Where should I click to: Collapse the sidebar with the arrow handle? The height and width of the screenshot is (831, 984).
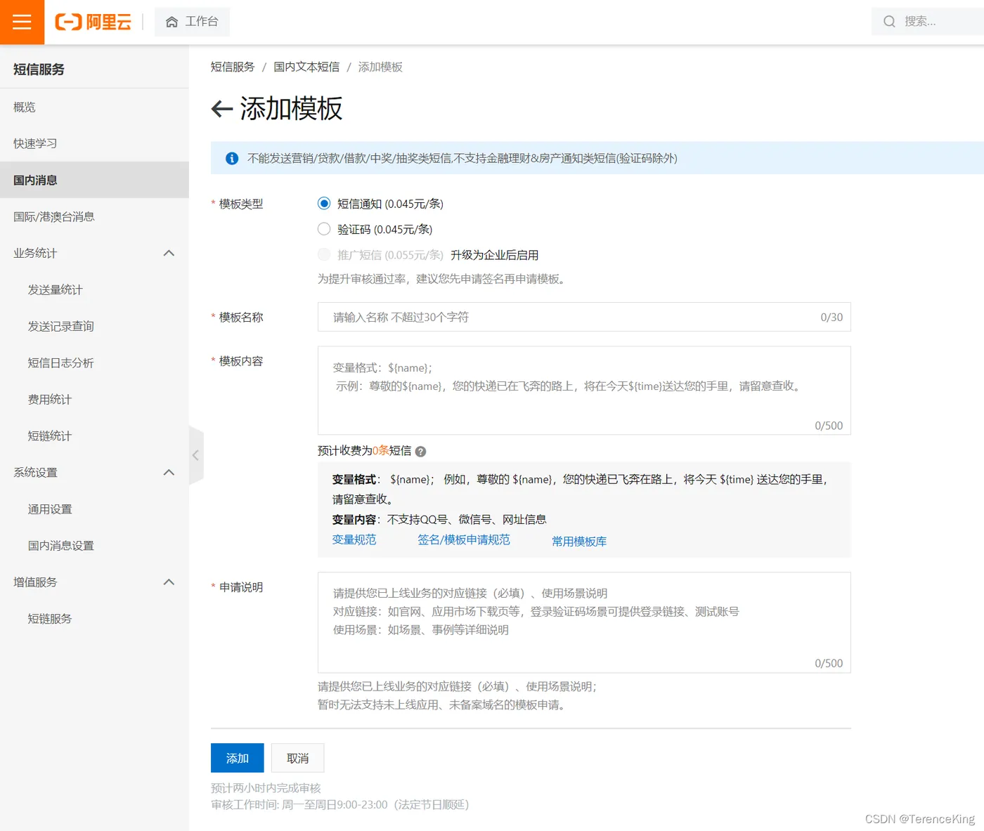coord(196,455)
